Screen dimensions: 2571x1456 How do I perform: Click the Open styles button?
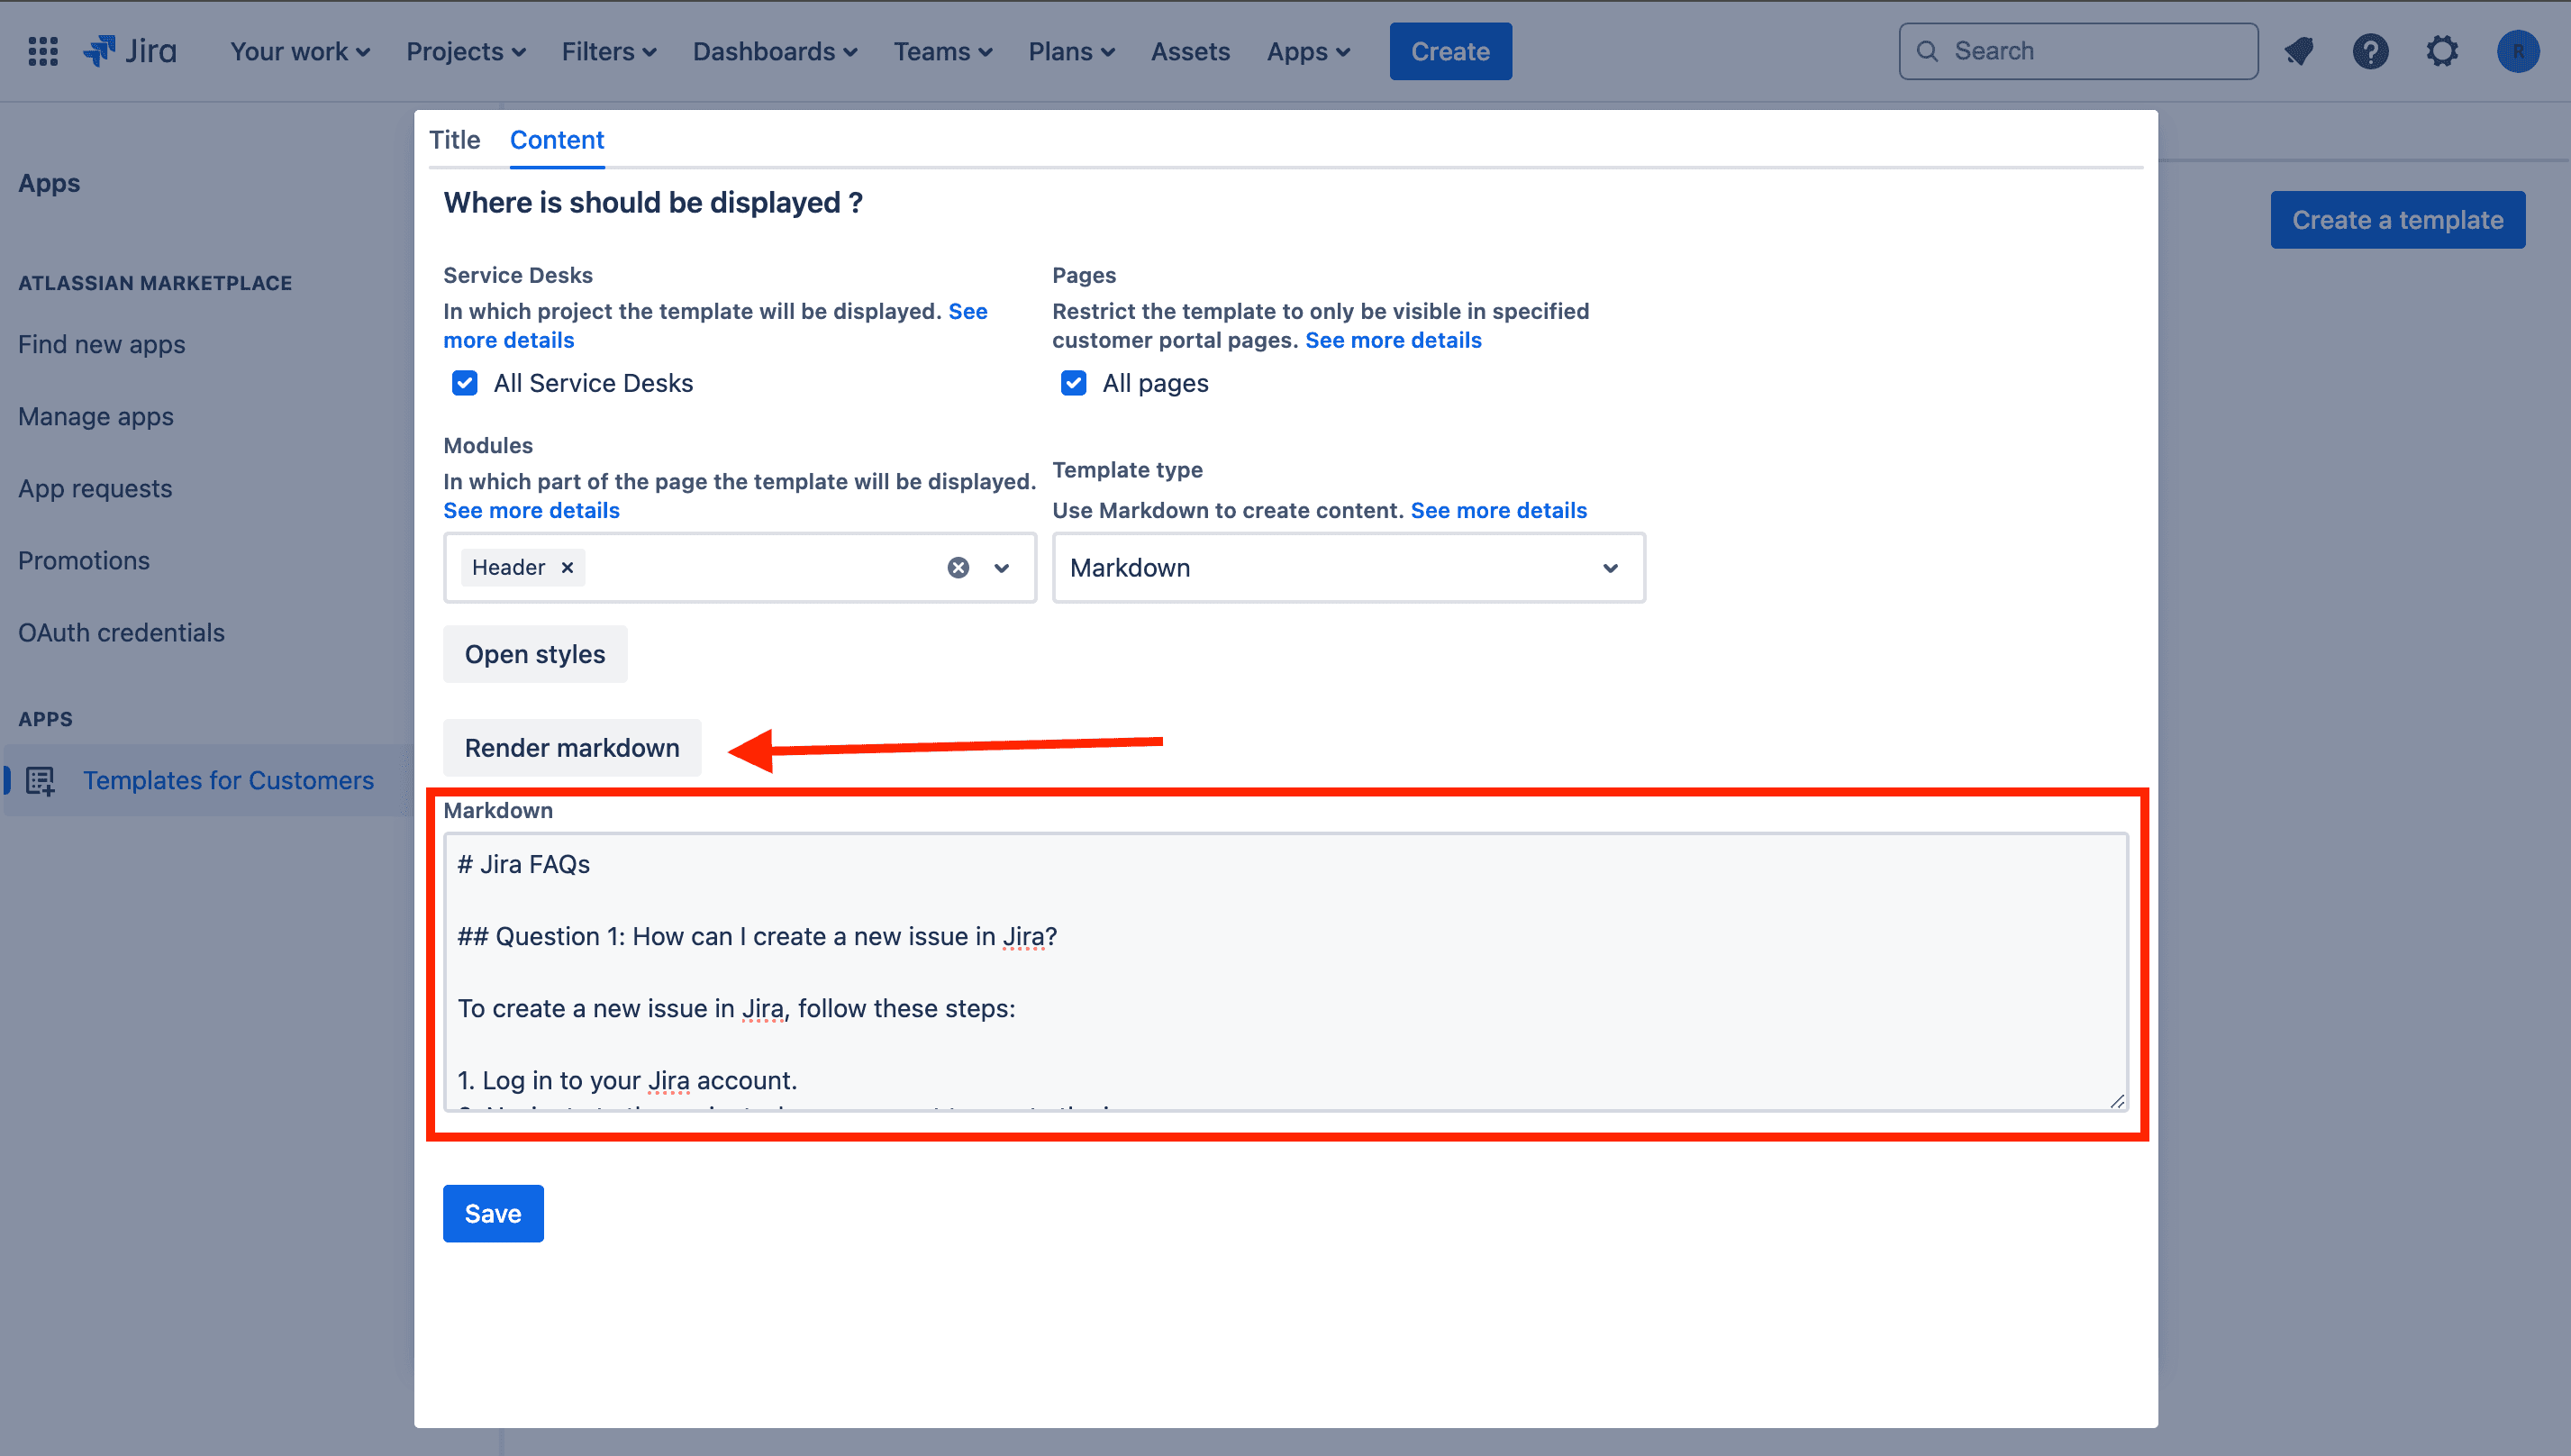pos(535,654)
